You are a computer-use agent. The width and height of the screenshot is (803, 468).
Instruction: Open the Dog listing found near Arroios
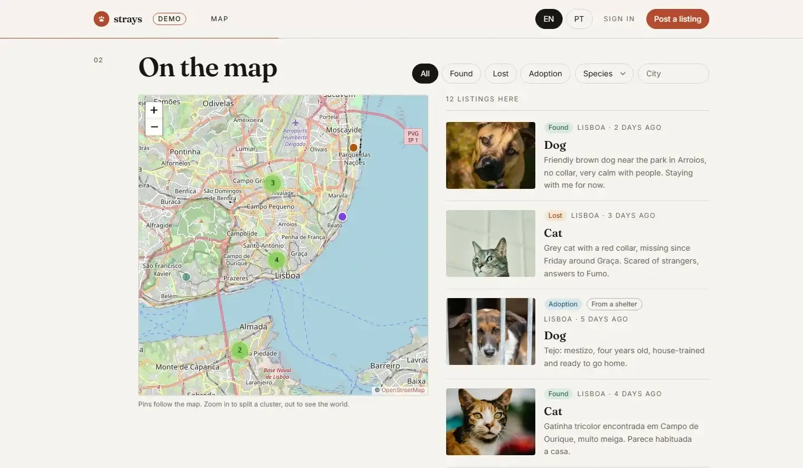coord(578,155)
